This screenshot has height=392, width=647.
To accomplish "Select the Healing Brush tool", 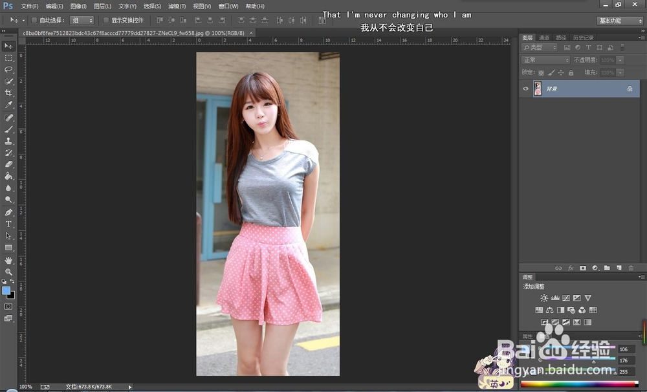I will click(8, 118).
